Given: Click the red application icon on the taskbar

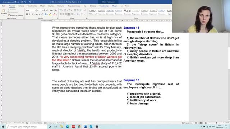Looking at the screenshot, I should [73, 126].
